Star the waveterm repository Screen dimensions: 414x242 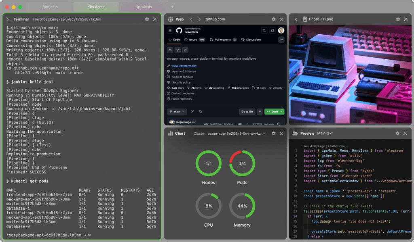pos(185,50)
